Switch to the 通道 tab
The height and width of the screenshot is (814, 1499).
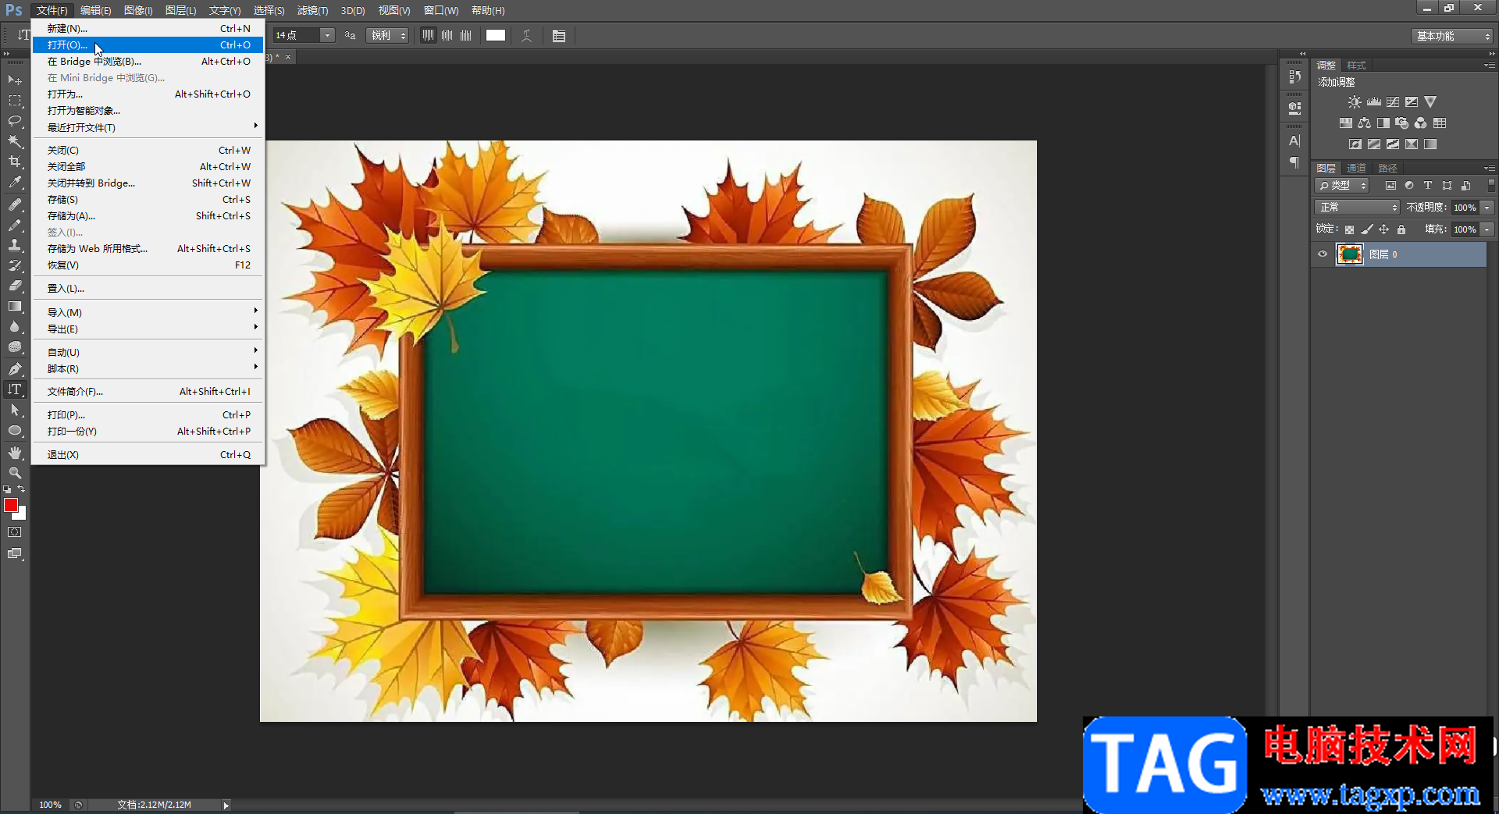pos(1357,169)
